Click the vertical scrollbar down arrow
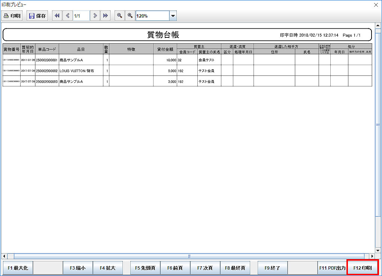 pyautogui.click(x=378, y=250)
